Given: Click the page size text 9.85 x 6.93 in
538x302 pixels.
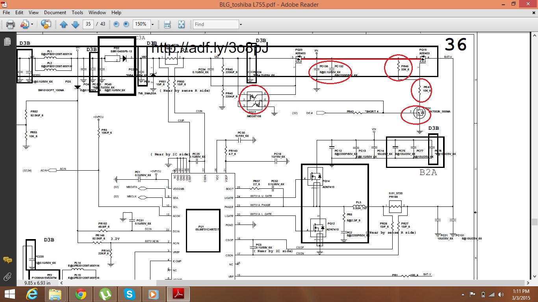Looking at the screenshot, I should point(37,283).
